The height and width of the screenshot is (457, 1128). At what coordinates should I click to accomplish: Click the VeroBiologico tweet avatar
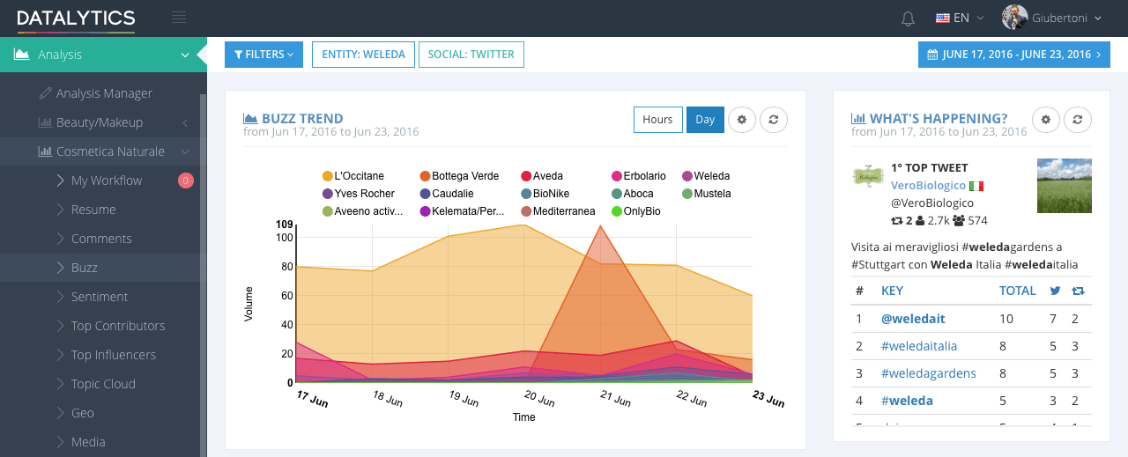coord(868,174)
